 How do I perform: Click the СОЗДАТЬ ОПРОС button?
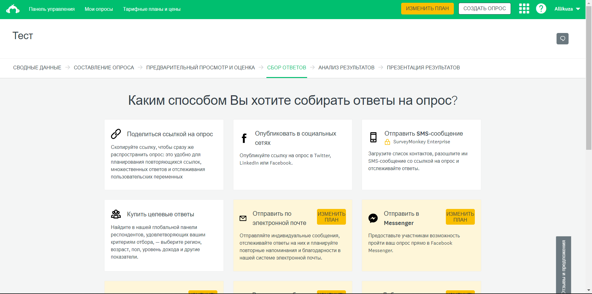tap(485, 9)
